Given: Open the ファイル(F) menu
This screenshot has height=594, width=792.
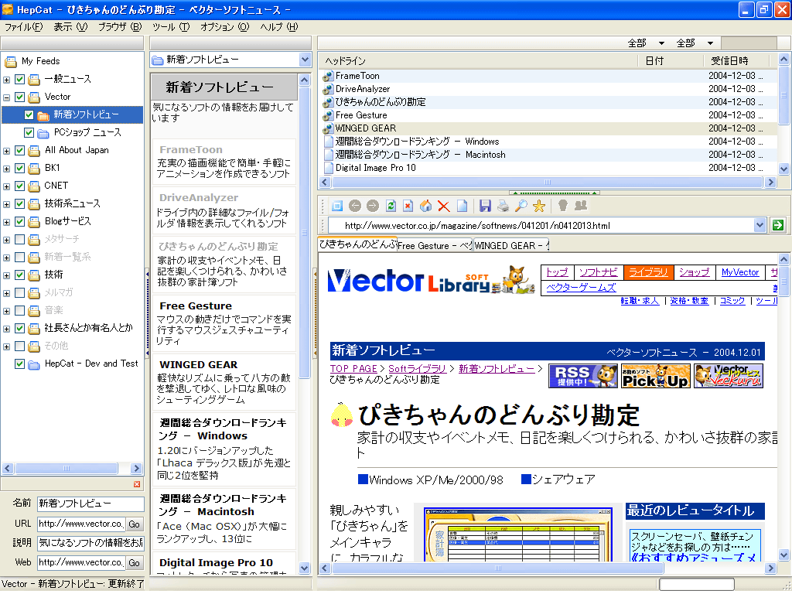Looking at the screenshot, I should tap(24, 27).
